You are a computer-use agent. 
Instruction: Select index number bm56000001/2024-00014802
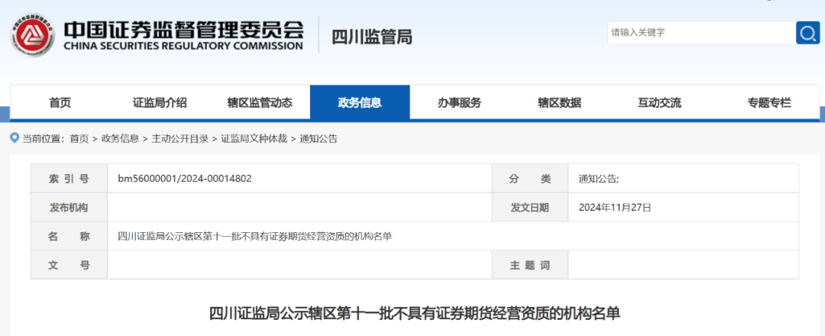[x=185, y=179]
